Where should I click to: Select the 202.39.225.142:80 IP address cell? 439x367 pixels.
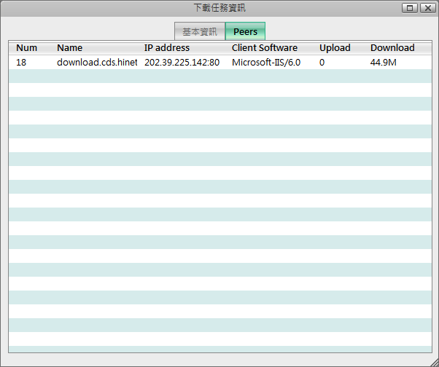point(182,63)
